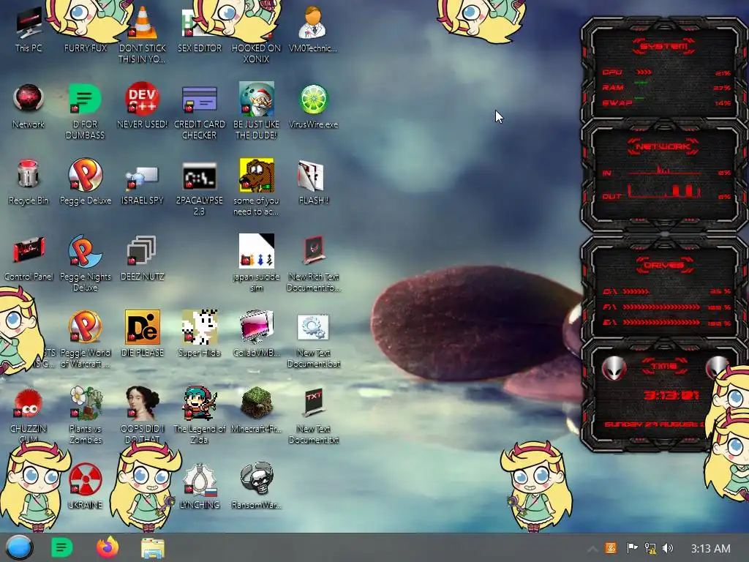Open the RansomWar skull icon
The height and width of the screenshot is (562, 749).
pyautogui.click(x=256, y=486)
